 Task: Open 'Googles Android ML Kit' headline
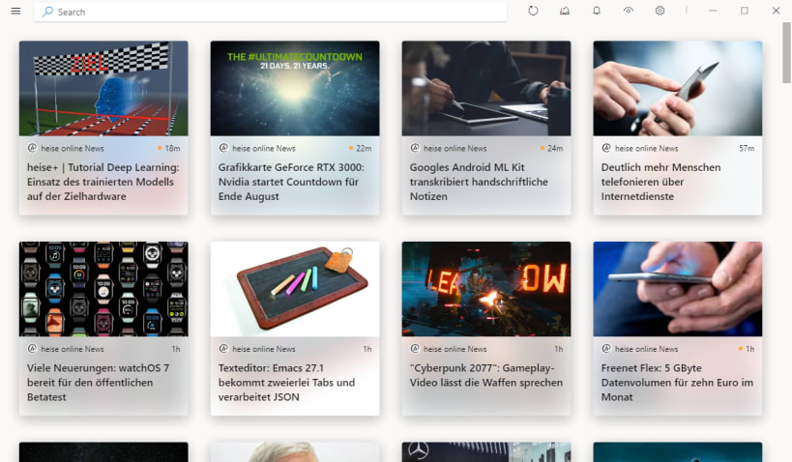[479, 182]
